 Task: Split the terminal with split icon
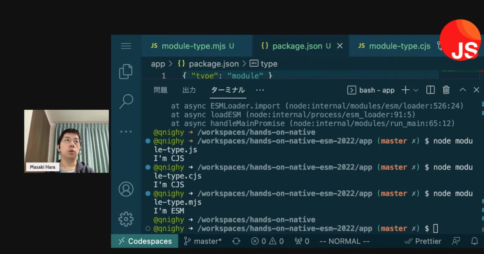click(x=430, y=90)
